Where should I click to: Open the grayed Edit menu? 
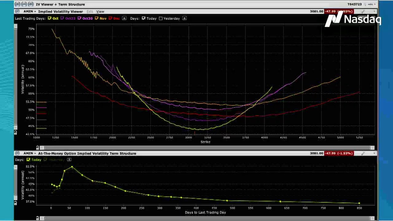point(90,12)
